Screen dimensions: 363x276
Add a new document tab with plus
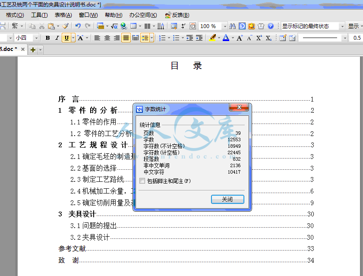coord(33,50)
